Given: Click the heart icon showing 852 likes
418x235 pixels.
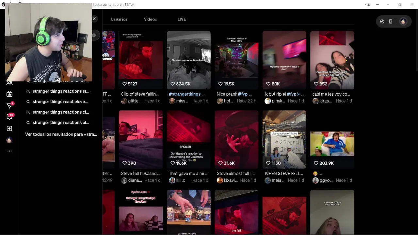Looking at the screenshot, I should [316, 84].
